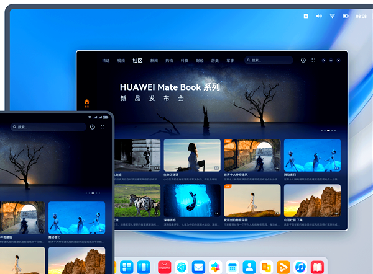Open the woman sitting silhouette thumbnail

pos(192,155)
